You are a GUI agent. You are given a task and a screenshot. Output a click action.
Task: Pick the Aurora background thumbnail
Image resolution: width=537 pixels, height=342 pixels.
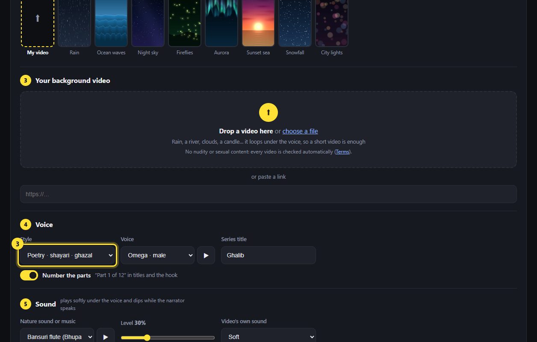point(221,23)
